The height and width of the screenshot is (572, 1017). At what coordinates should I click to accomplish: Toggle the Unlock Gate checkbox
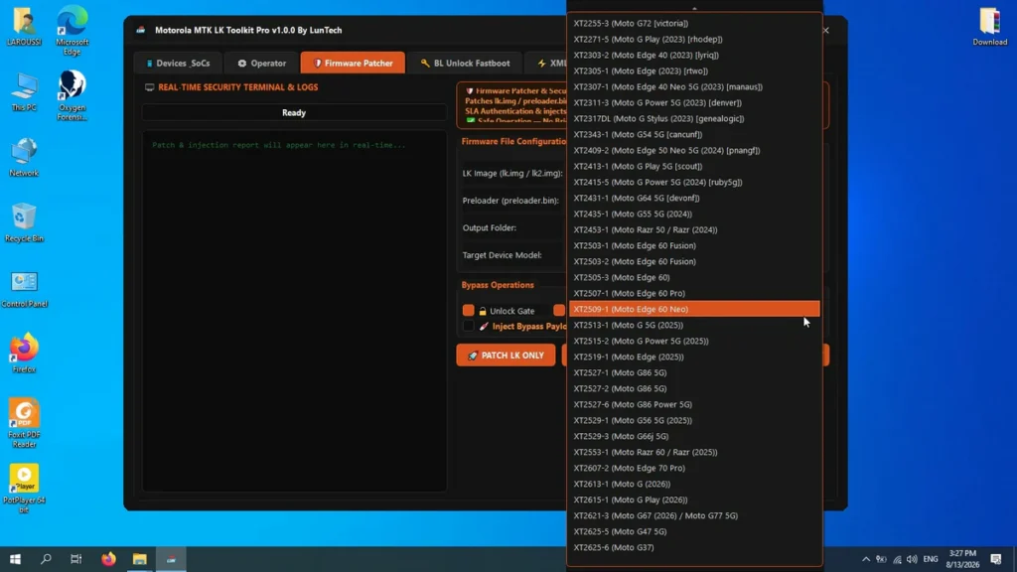pyautogui.click(x=469, y=311)
